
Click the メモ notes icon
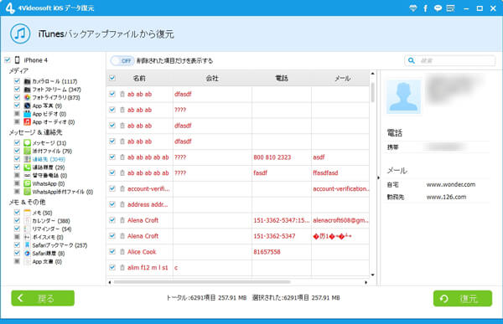pos(28,213)
